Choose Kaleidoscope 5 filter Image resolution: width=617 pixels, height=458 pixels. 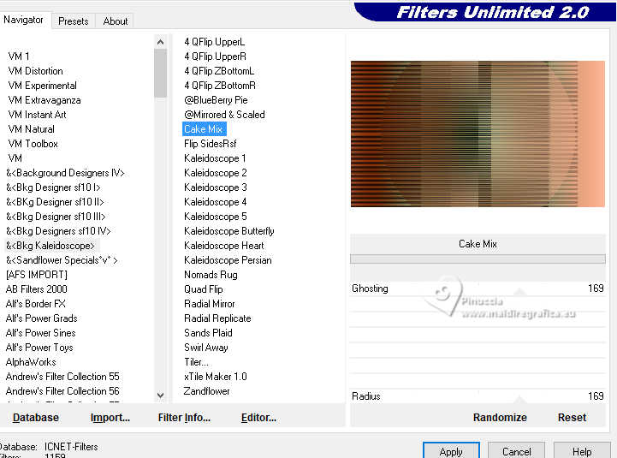(216, 217)
